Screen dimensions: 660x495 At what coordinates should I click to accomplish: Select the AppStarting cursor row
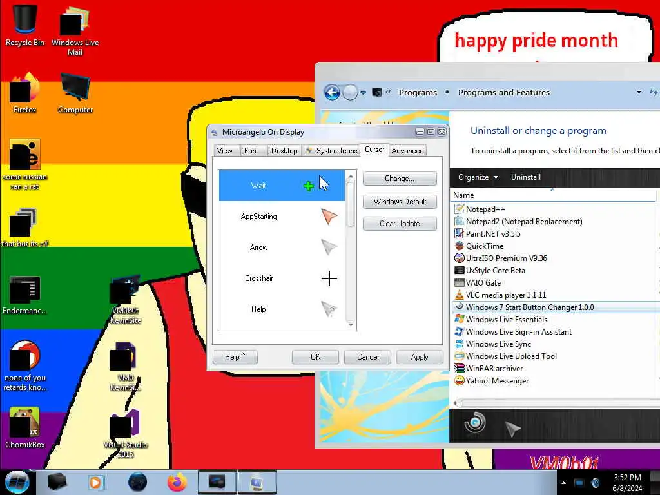click(x=282, y=217)
